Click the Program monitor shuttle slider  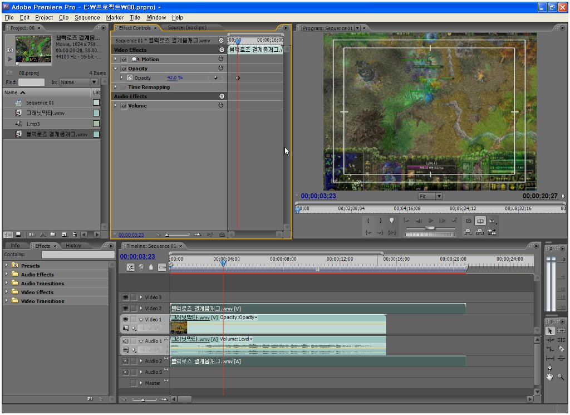[x=429, y=228]
